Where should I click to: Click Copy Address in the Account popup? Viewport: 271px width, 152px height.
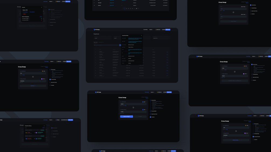[x=25, y=12]
